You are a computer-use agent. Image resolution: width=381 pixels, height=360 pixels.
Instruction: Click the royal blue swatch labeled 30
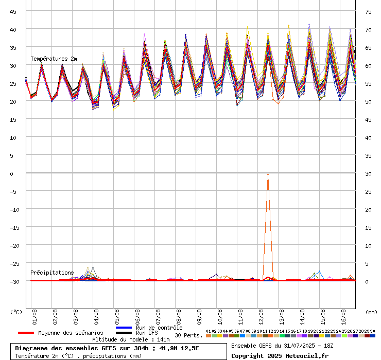point(372,336)
